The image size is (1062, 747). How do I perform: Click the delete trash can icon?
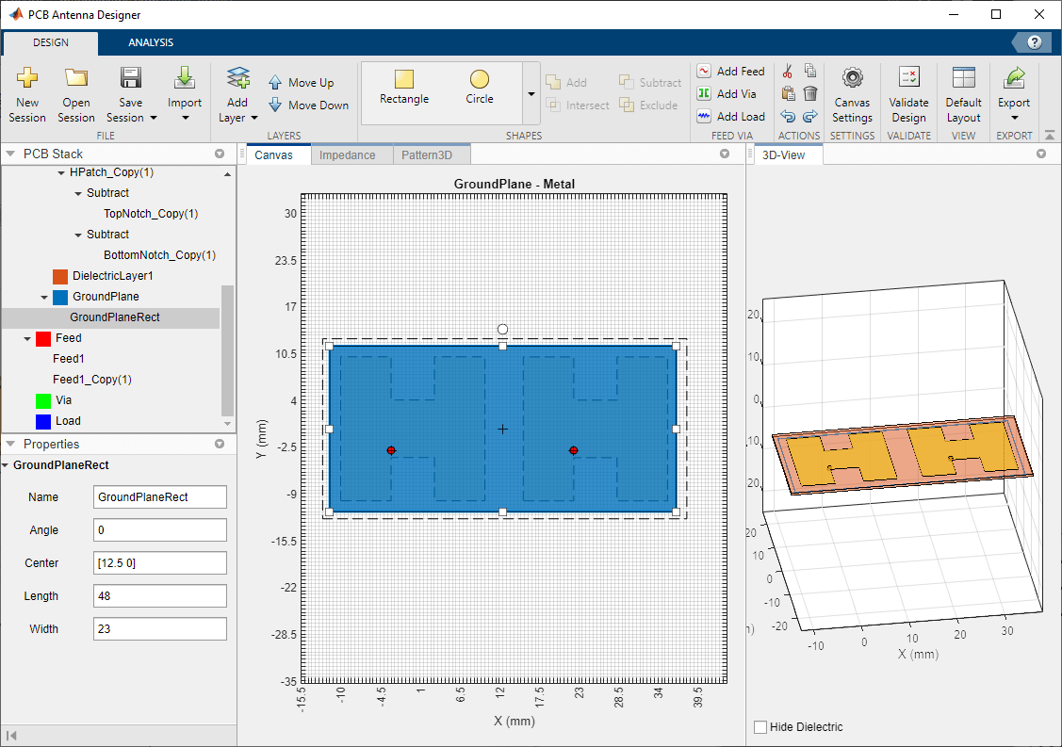click(810, 93)
